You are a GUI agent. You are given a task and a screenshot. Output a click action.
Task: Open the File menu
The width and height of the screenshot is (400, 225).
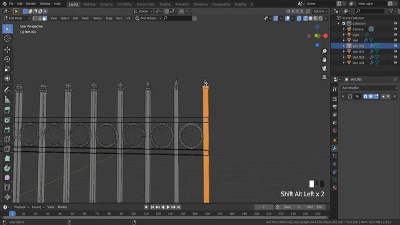pos(11,4)
